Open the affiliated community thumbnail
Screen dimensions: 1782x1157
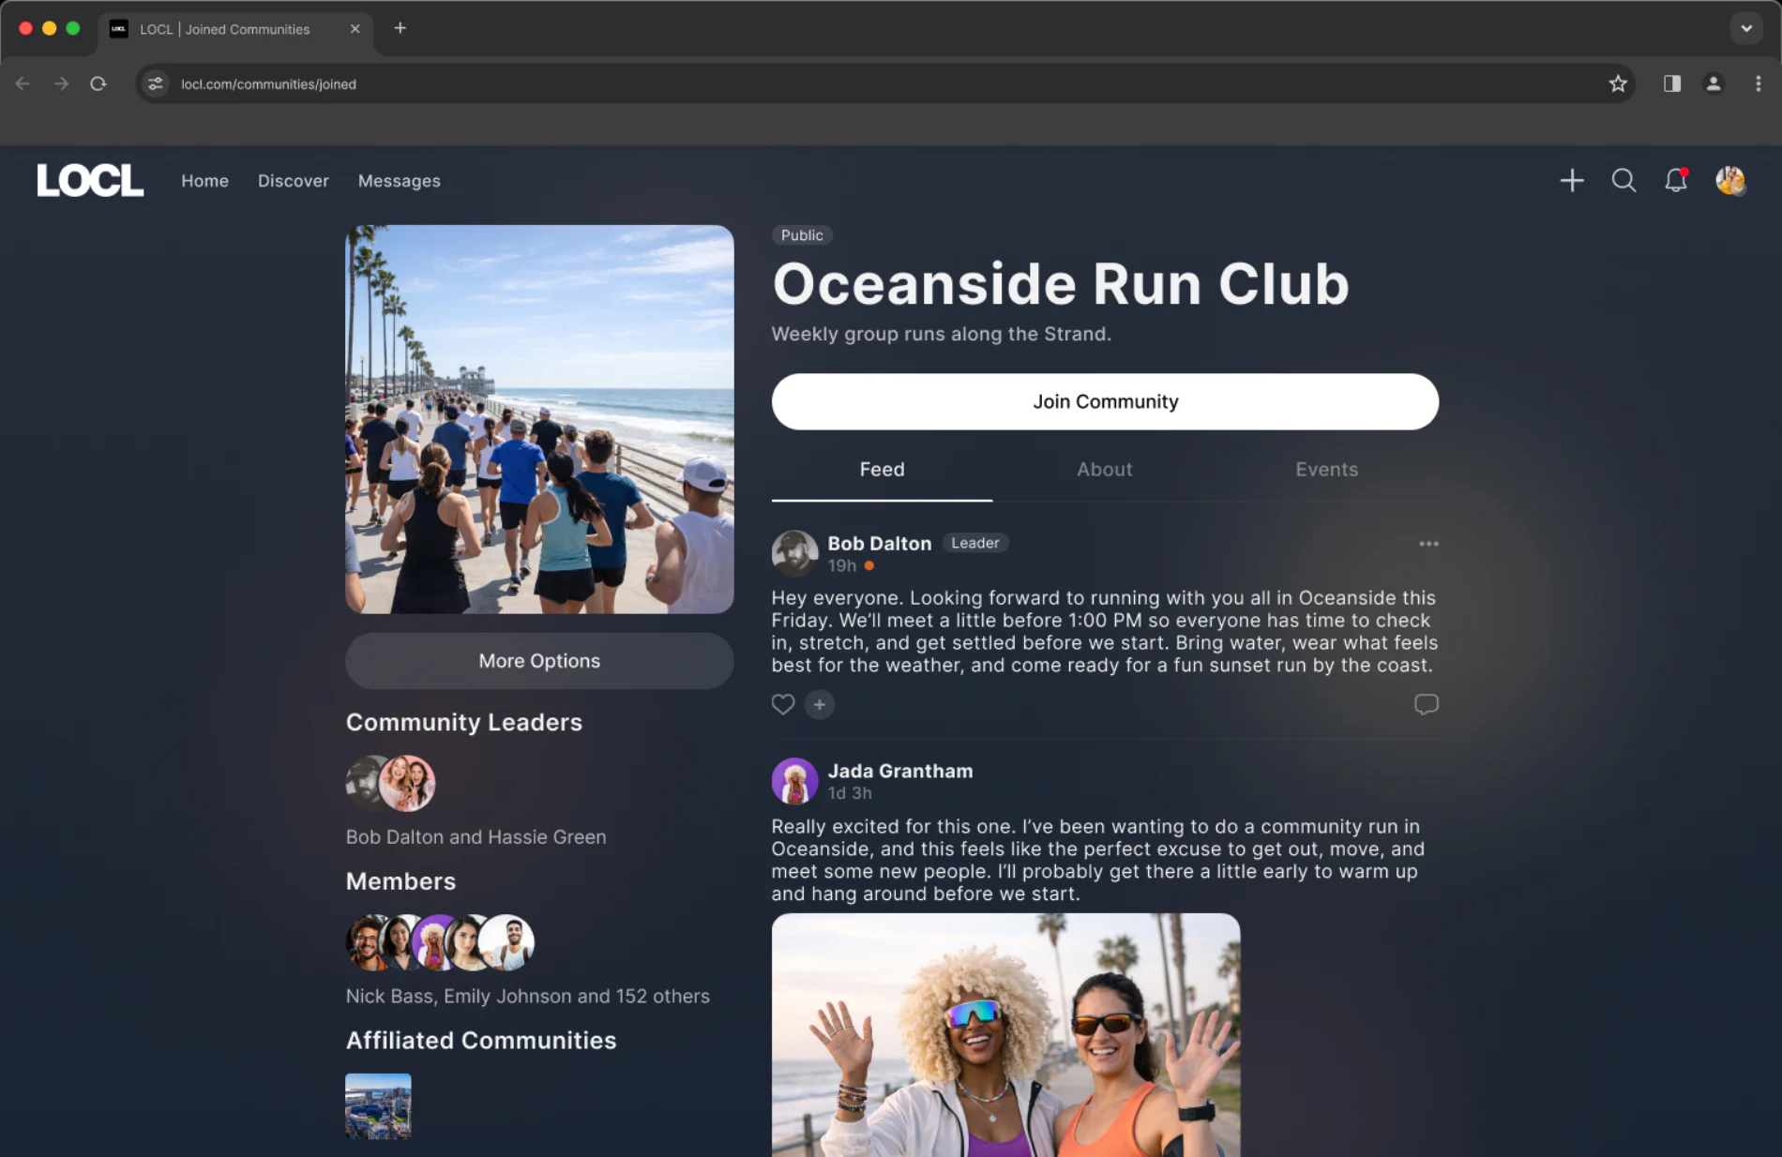pyautogui.click(x=378, y=1105)
